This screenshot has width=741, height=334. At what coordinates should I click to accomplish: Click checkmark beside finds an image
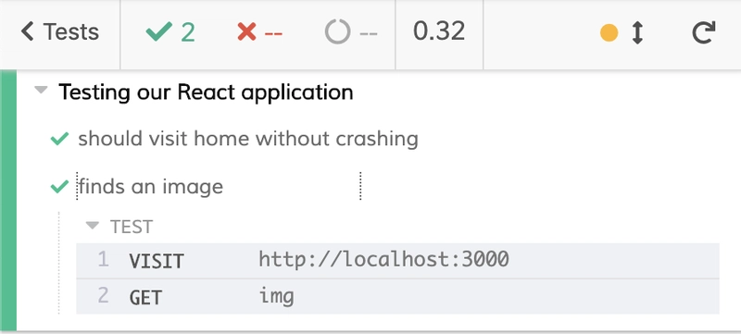point(59,187)
